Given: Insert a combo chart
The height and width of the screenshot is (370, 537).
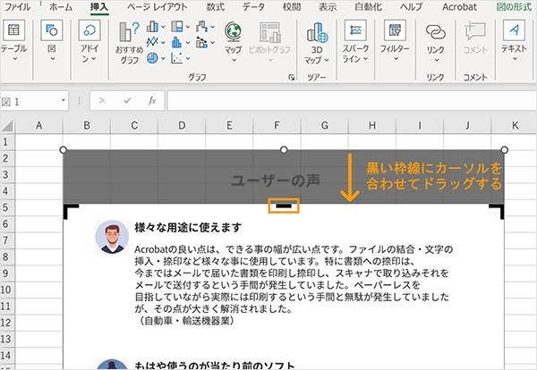Looking at the screenshot, I should [201, 42].
